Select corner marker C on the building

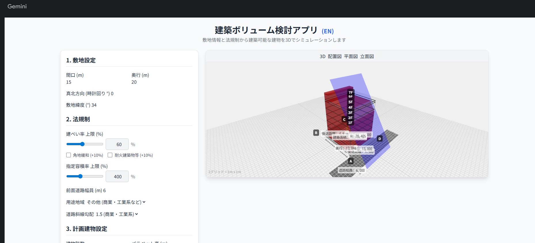coord(344,119)
